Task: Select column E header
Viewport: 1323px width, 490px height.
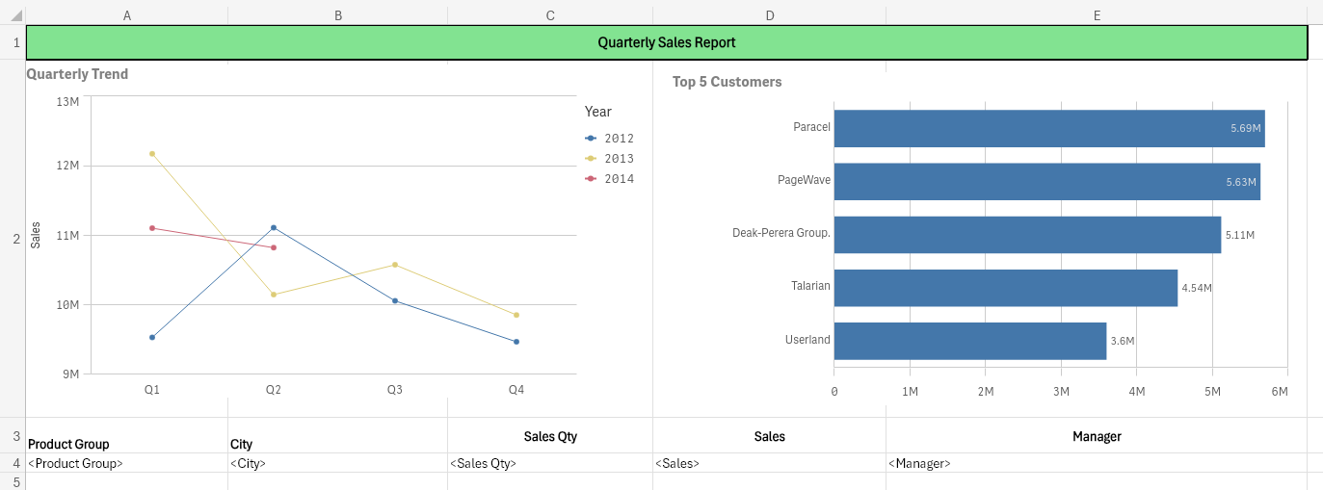Action: 1097,15
